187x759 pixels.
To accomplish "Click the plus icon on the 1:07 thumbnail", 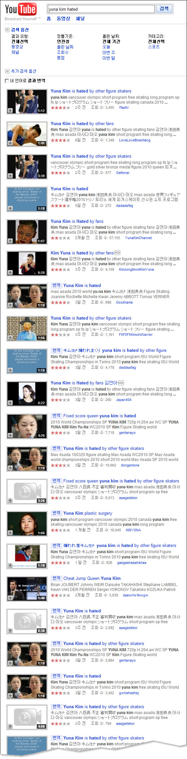I will [x=10, y=241].
